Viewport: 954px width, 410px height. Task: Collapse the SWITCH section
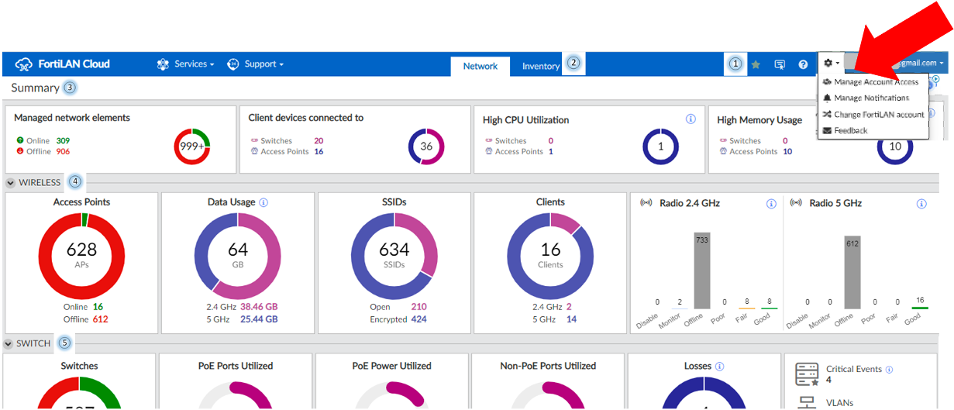9,343
